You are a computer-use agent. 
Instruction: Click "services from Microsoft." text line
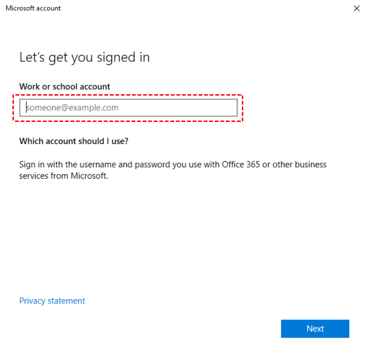(x=63, y=175)
